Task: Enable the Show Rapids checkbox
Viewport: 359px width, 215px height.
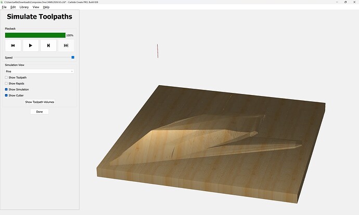Action: point(6,84)
